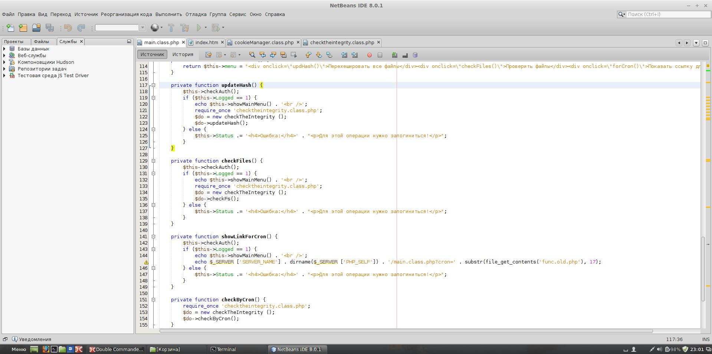Expand the Компоновщики Hudson tree node
This screenshot has height=354, width=712.
tap(4, 62)
